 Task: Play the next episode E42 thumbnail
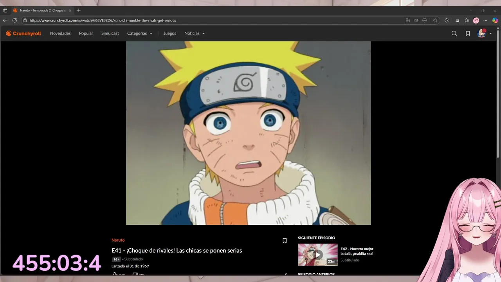(x=318, y=255)
